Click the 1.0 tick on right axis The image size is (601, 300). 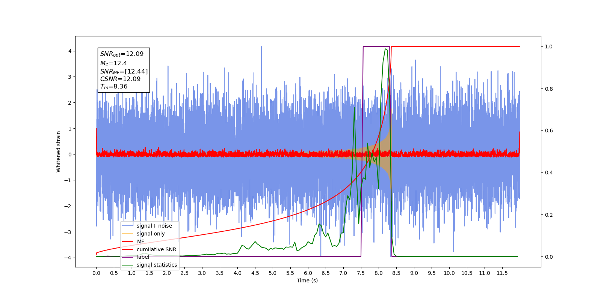click(x=549, y=46)
